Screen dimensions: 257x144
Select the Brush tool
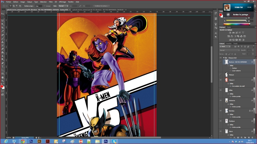(x=3, y=38)
